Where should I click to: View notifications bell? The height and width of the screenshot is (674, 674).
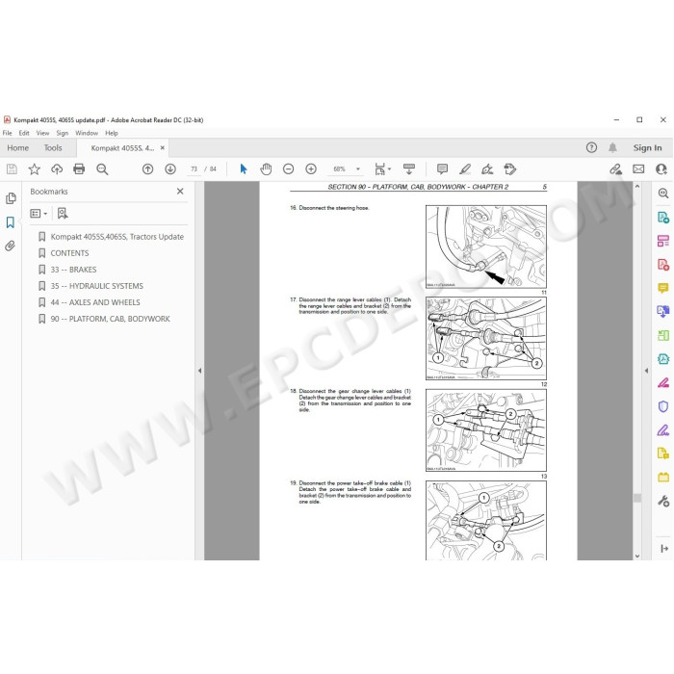point(612,148)
